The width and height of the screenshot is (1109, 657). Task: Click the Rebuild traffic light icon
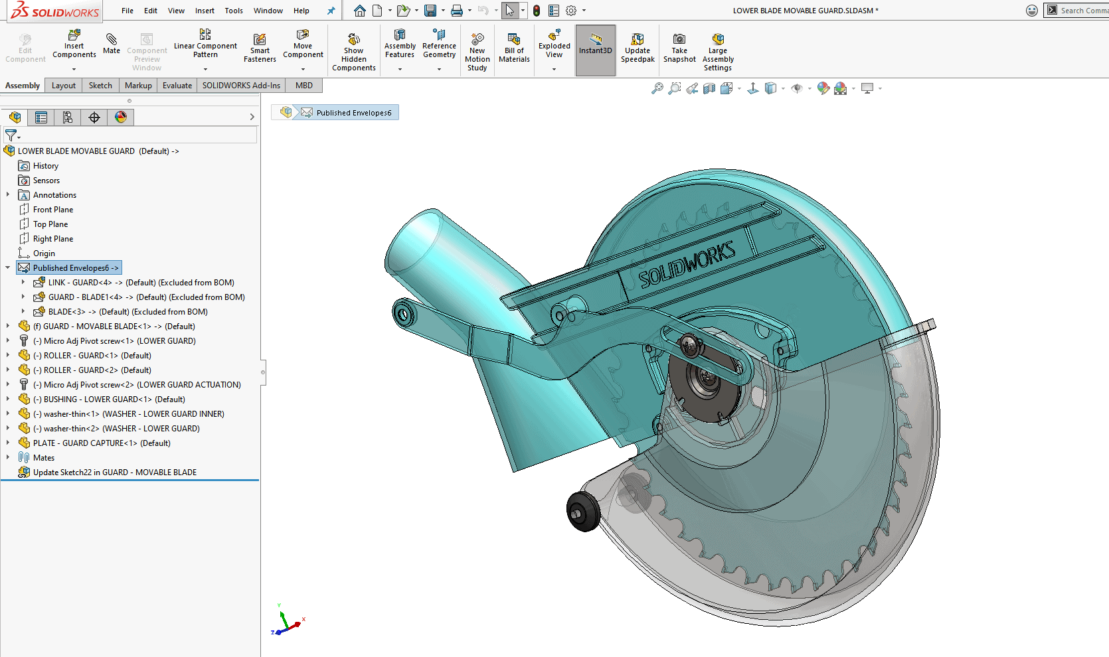coord(537,11)
